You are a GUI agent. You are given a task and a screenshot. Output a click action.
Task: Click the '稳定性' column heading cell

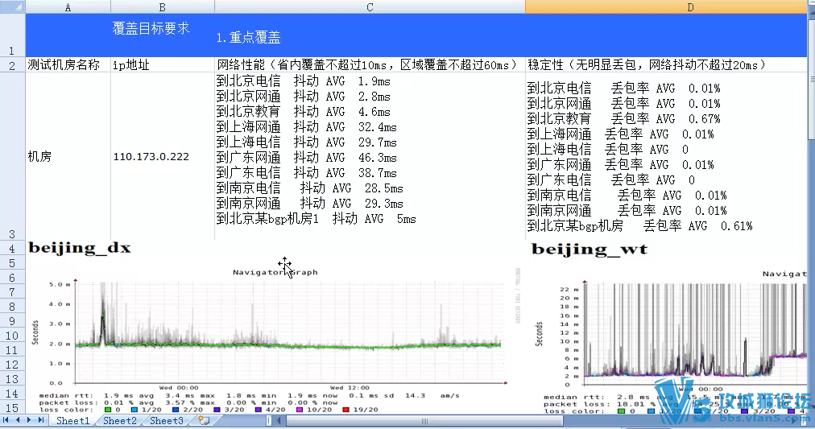coord(666,65)
